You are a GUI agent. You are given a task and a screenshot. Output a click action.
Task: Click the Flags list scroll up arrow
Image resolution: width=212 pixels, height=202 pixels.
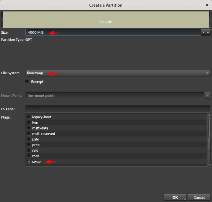(209, 115)
